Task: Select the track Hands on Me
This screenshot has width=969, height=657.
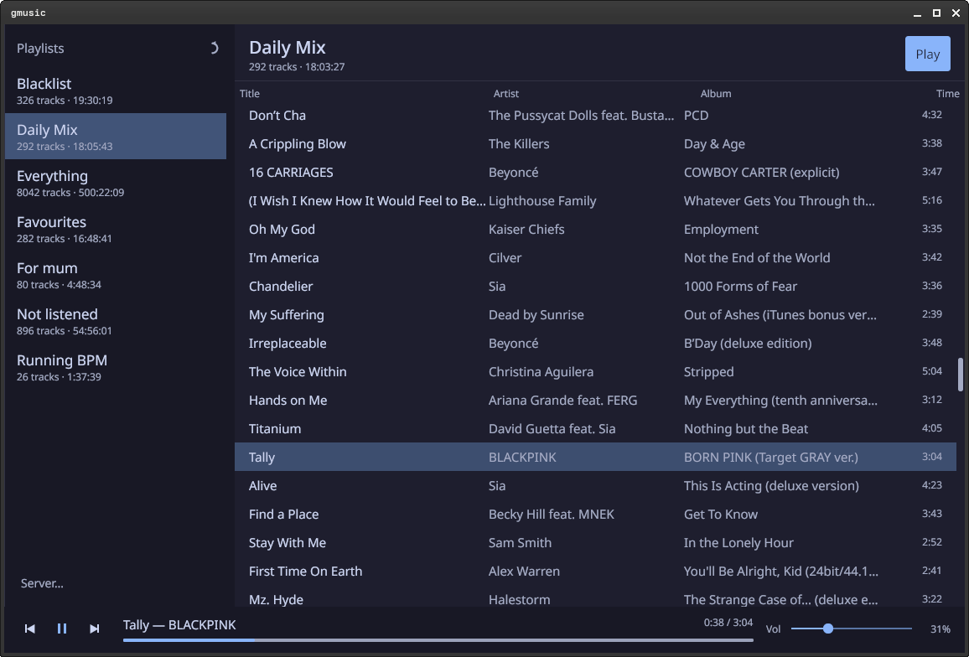Action: tap(595, 399)
